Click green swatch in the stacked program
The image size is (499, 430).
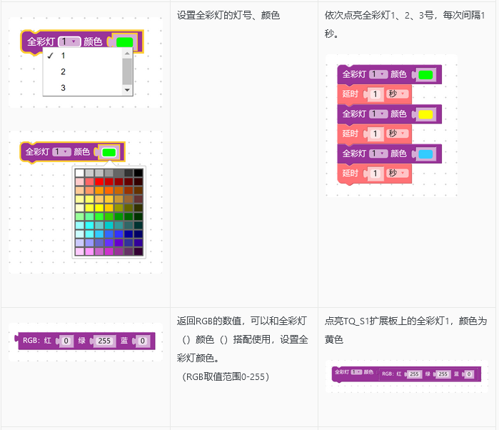coord(425,75)
